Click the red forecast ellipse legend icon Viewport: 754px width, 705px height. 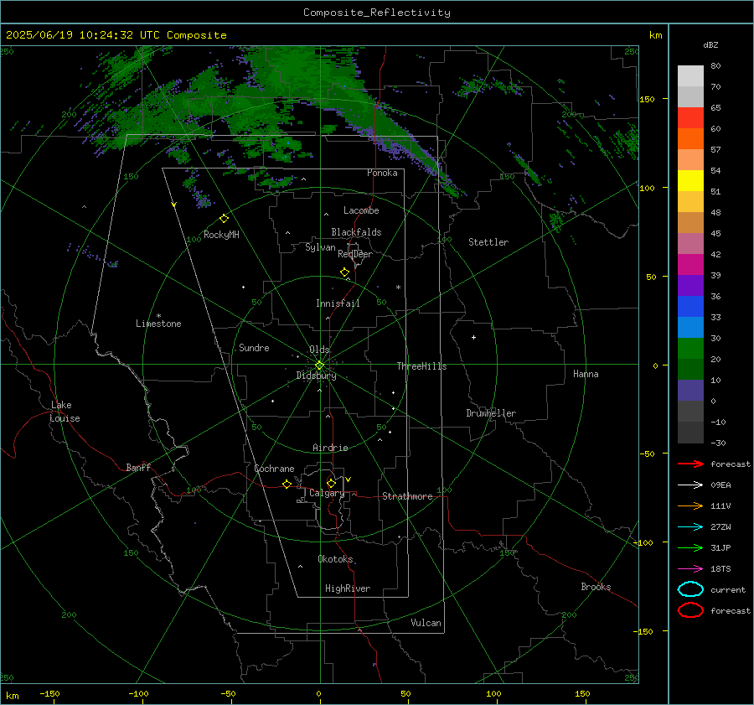(x=690, y=610)
